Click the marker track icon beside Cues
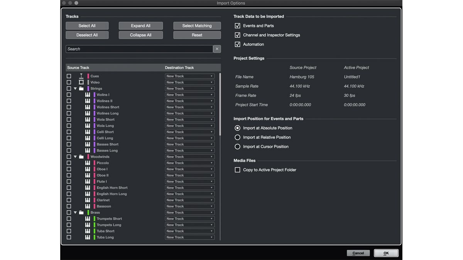The image size is (463, 260). [x=81, y=76]
